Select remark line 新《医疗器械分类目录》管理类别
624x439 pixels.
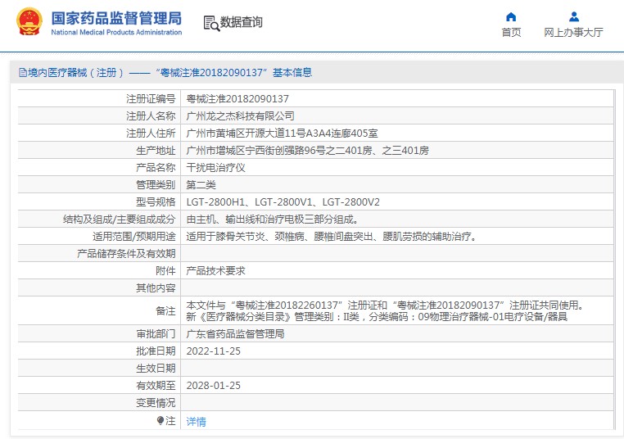click(x=377, y=316)
